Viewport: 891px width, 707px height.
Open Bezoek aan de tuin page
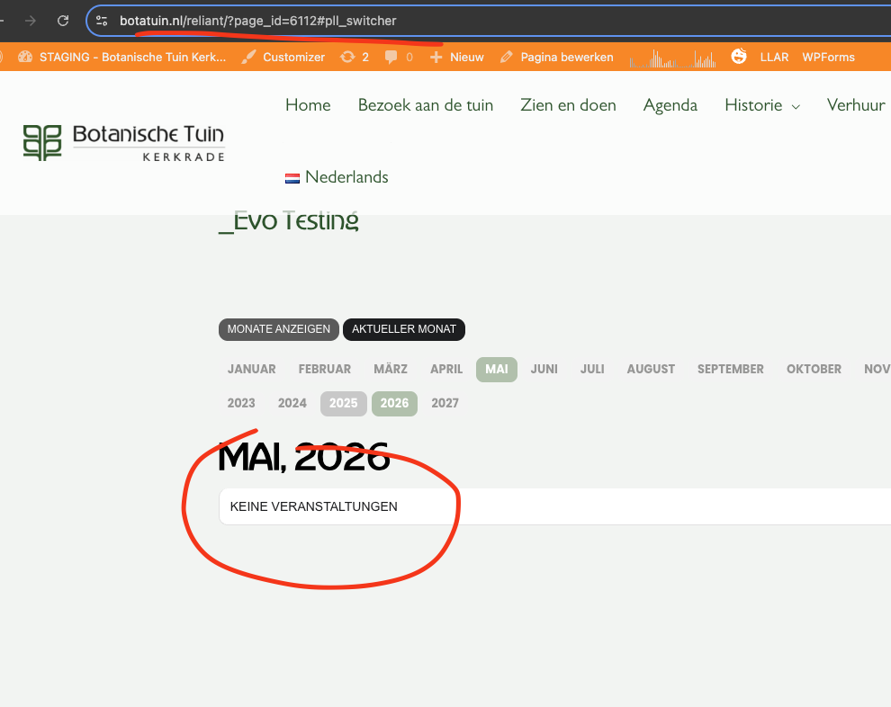point(426,105)
